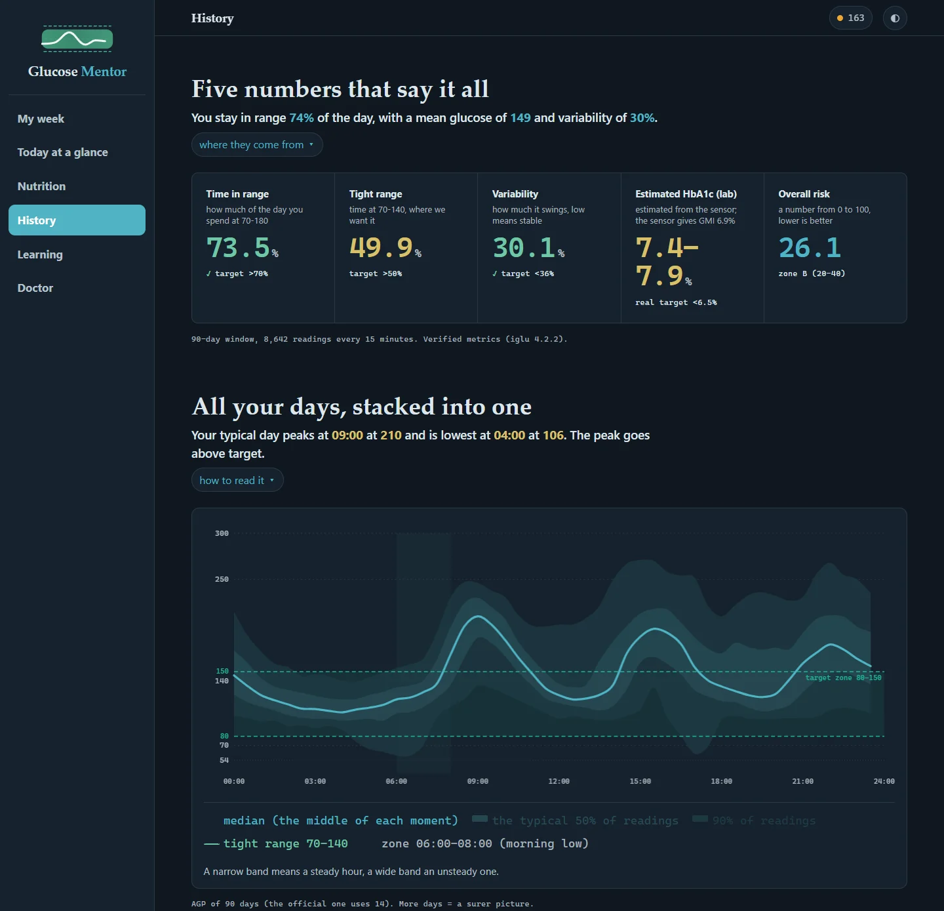944x911 pixels.
Task: Click the Variability 30.1% value
Action: pos(528,248)
